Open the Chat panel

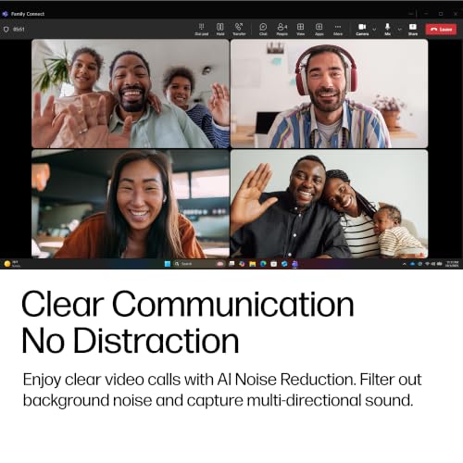263,30
